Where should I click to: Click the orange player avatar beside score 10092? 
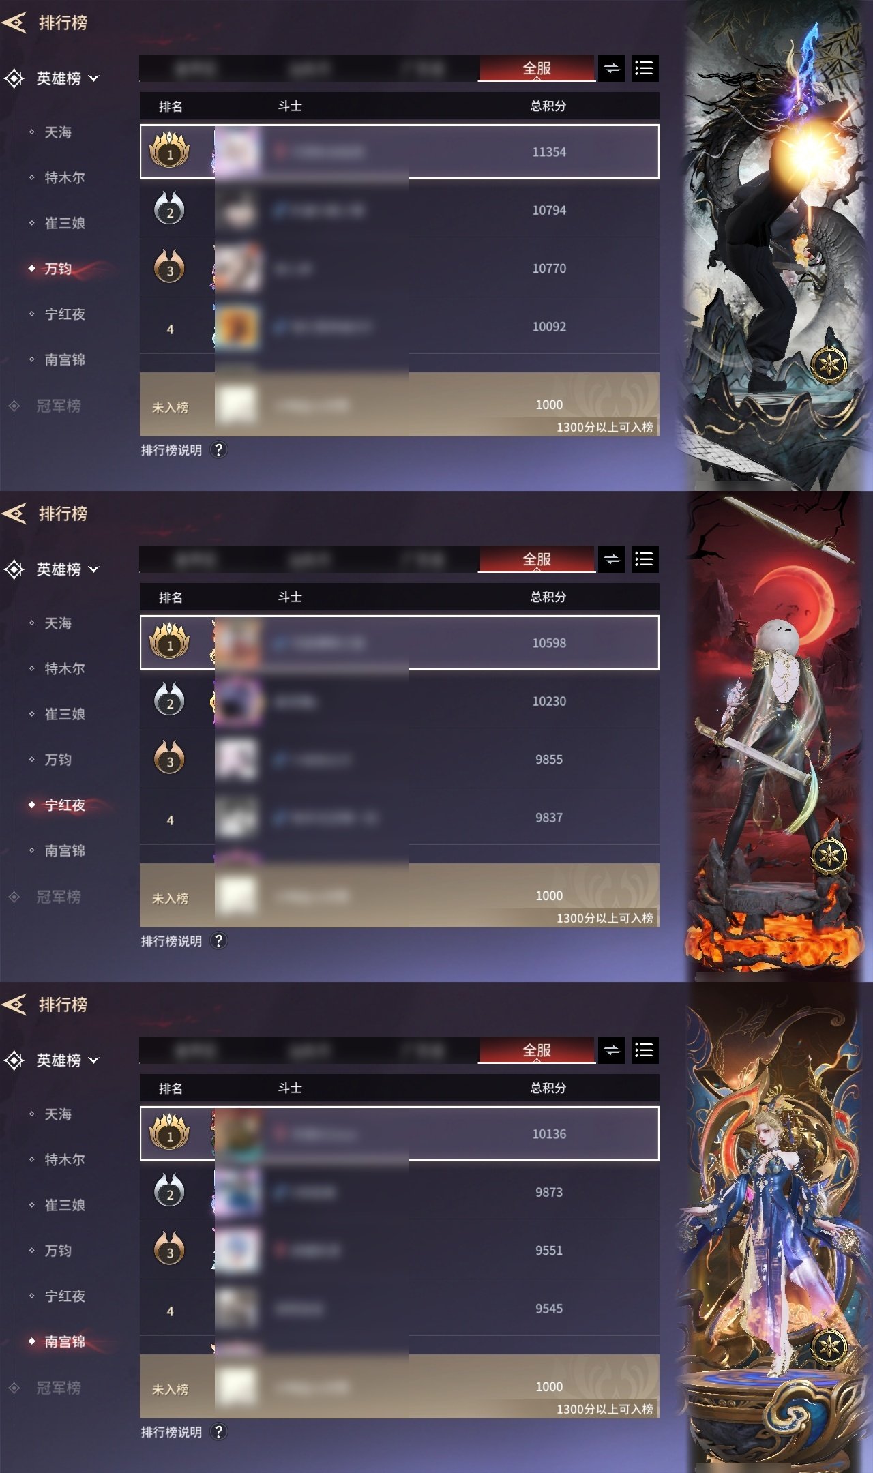(x=237, y=327)
